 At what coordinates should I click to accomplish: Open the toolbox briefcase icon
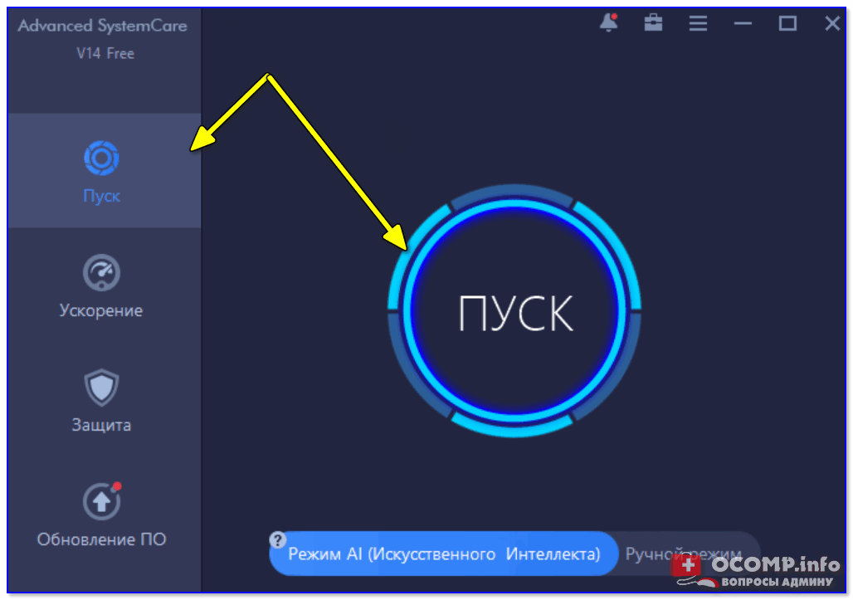[x=653, y=23]
